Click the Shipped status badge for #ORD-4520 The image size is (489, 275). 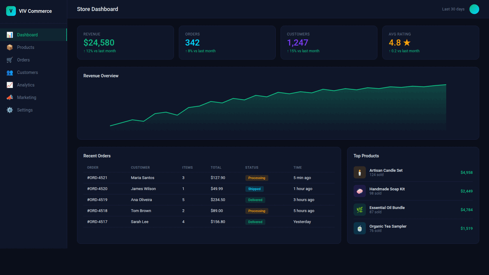[254, 189]
